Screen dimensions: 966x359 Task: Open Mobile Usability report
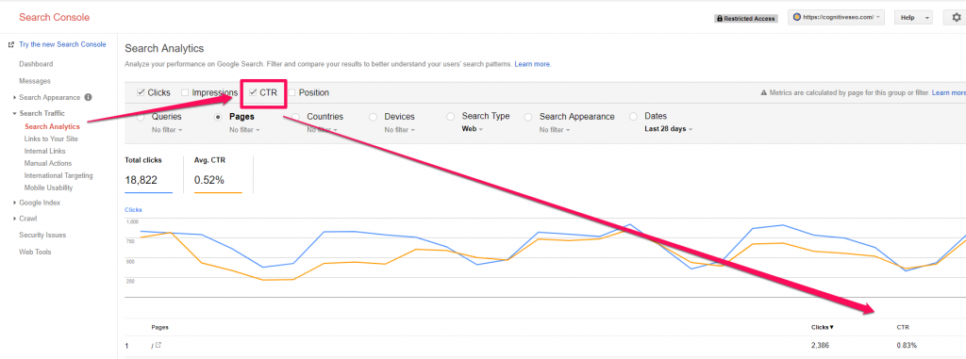[x=49, y=188]
